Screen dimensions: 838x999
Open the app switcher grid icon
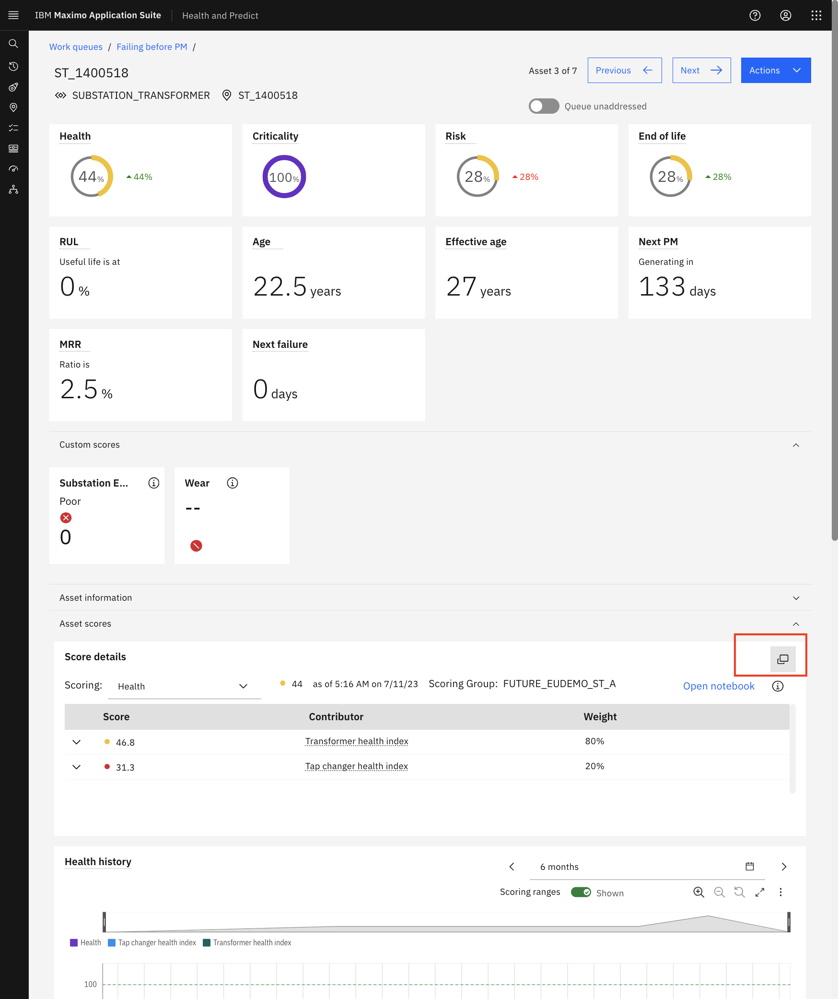coord(816,15)
